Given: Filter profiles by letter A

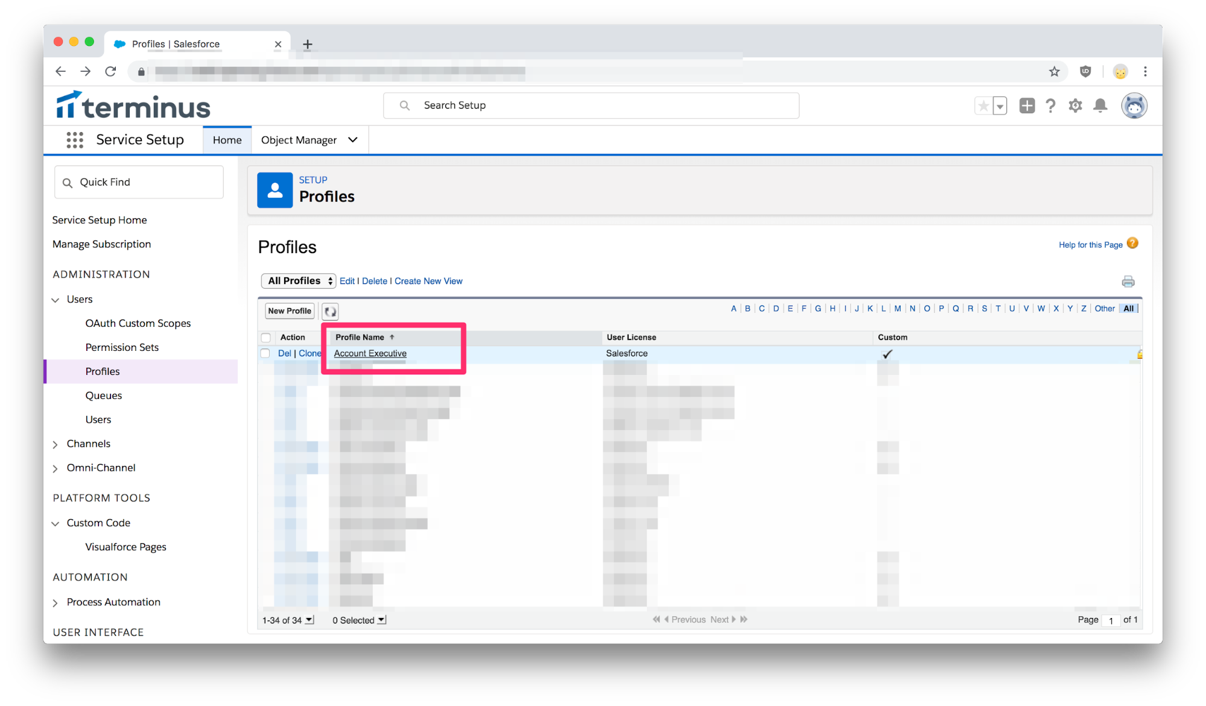Looking at the screenshot, I should pos(734,309).
